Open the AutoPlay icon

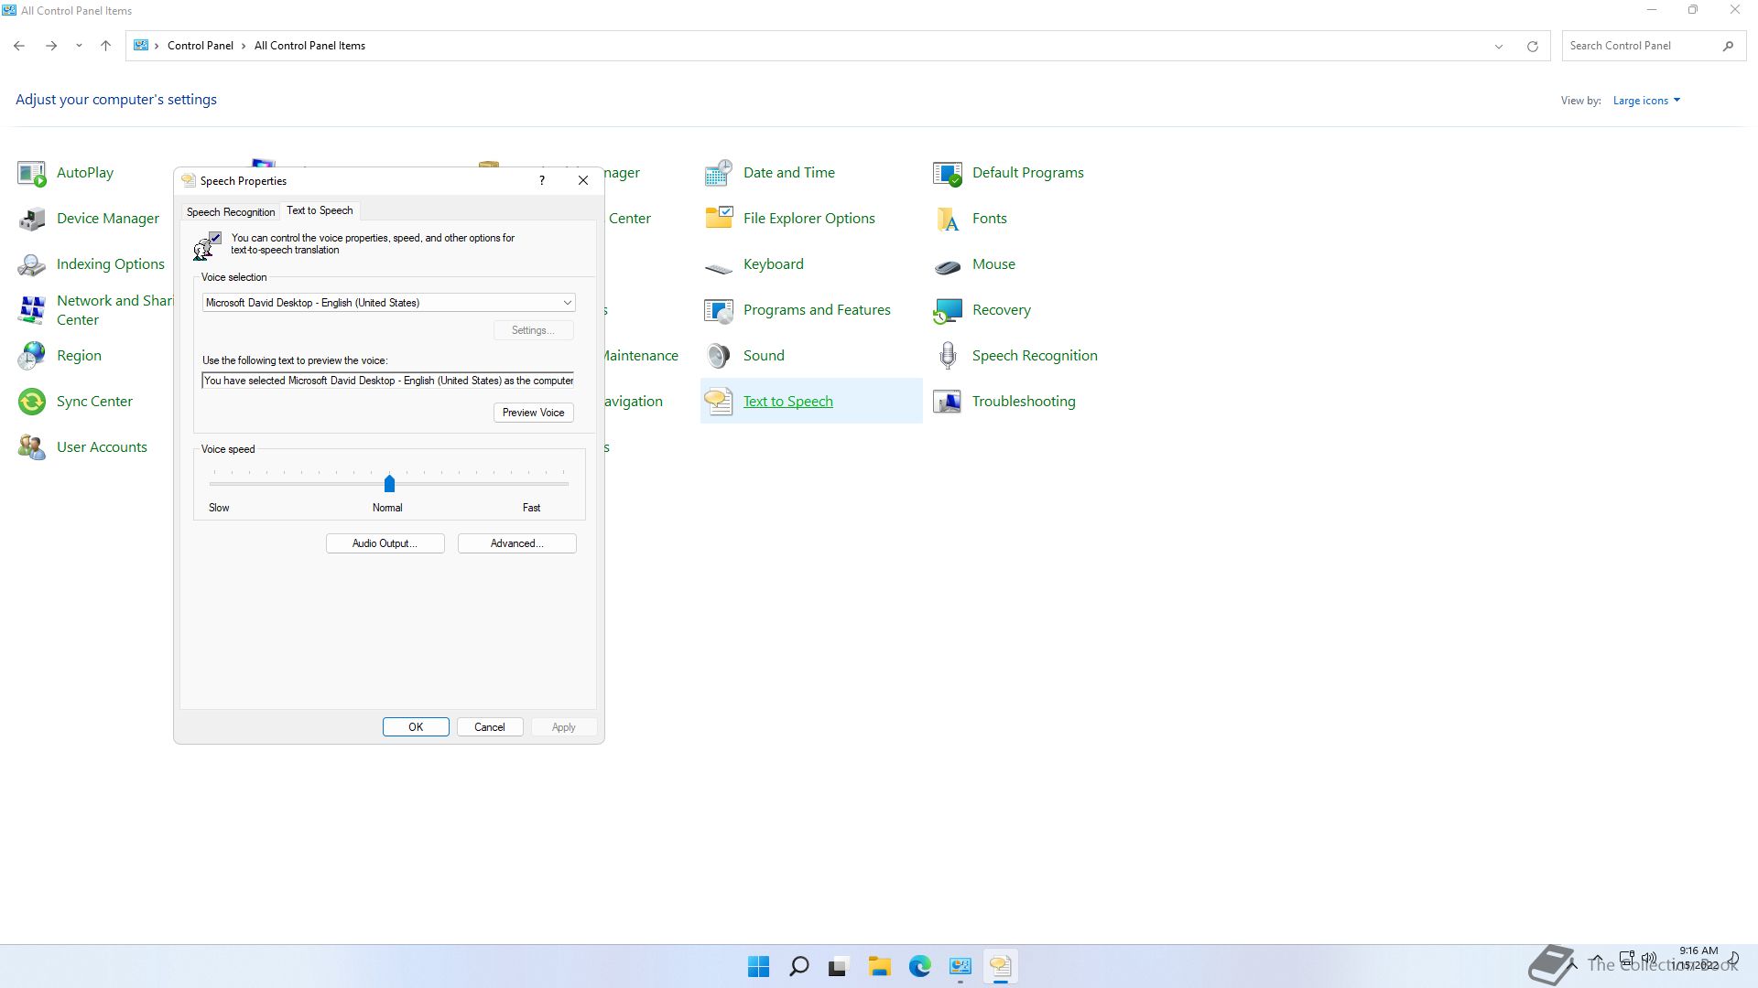tap(32, 173)
